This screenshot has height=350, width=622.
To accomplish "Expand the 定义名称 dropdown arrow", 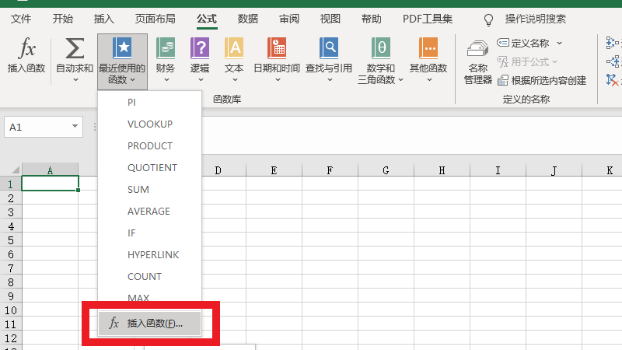I will point(559,44).
